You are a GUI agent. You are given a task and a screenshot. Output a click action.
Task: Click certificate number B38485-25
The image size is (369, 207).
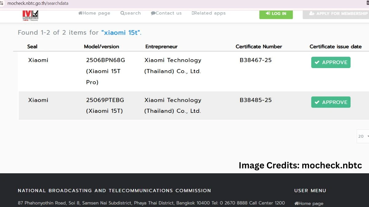pos(256,100)
